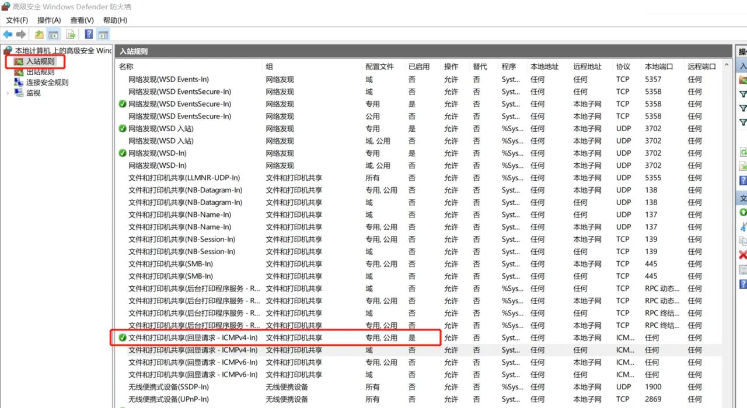The image size is (747, 408).
Task: Click the Back navigation arrow
Action: pyautogui.click(x=7, y=34)
